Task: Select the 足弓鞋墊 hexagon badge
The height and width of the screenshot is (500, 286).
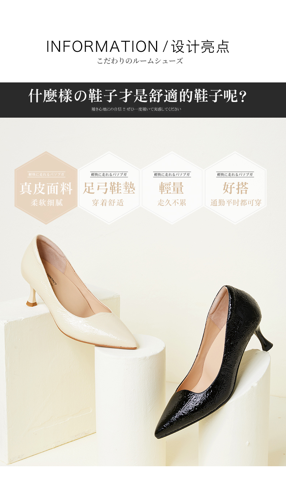Action: pos(109,188)
